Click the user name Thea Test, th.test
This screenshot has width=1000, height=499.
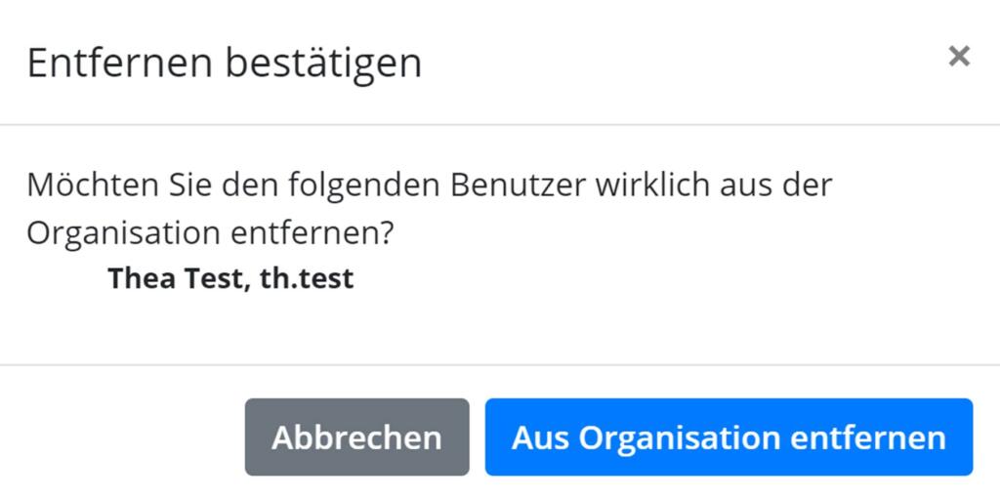coord(230,278)
